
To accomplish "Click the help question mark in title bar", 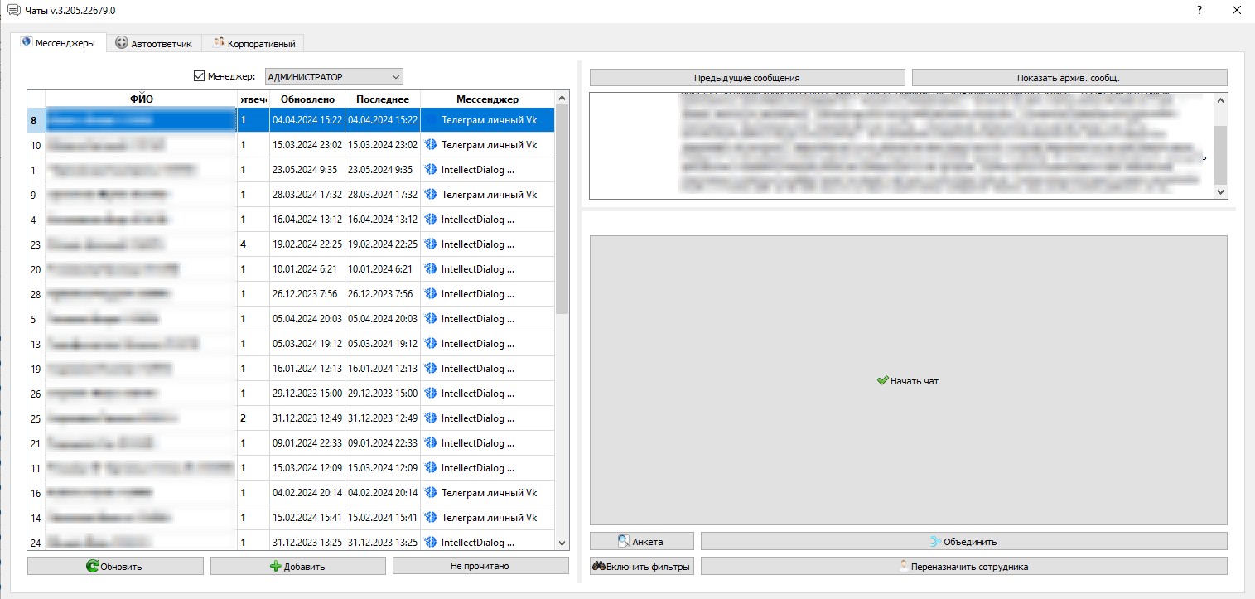I will pos(1199,9).
